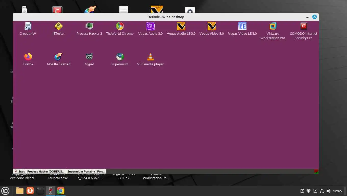
Task: Open the 12:45 clock calendar
Action: pos(337,191)
